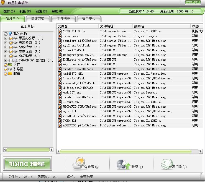Expand the 总政治部 (E:) tree node
Screen dimensions: 205x182
coord(6,47)
